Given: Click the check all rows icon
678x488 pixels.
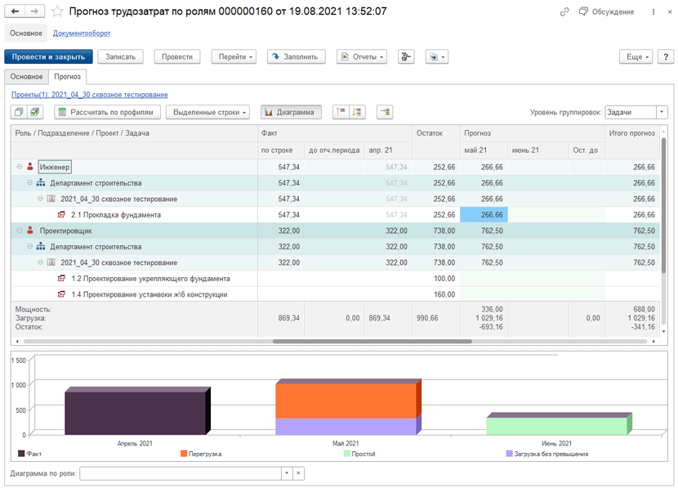Looking at the screenshot, I should pyautogui.click(x=35, y=112).
